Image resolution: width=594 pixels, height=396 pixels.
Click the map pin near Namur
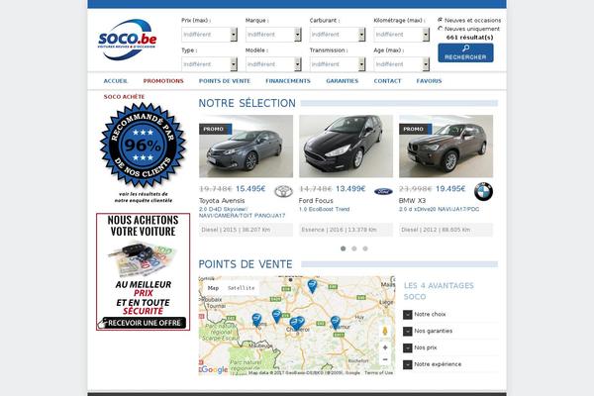click(335, 323)
